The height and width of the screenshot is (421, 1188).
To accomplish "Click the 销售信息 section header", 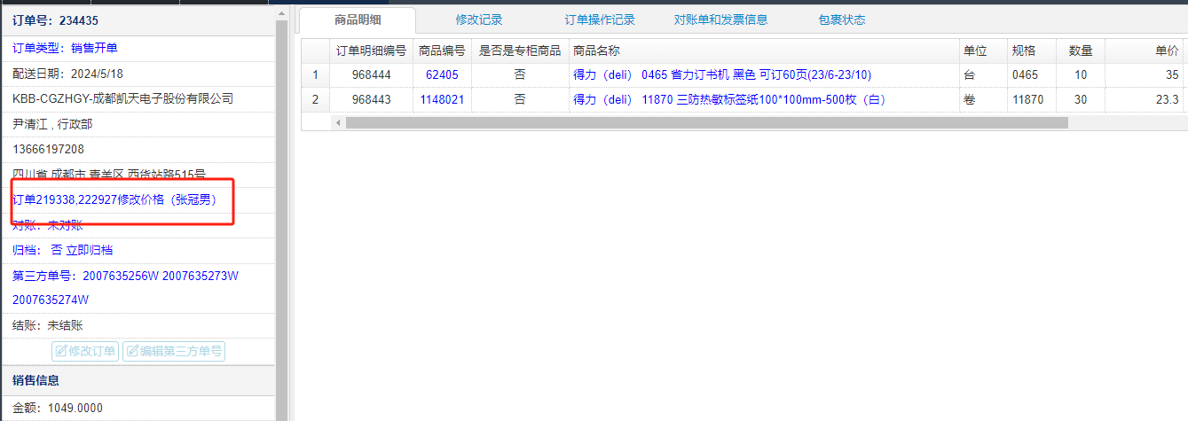I will [x=36, y=380].
